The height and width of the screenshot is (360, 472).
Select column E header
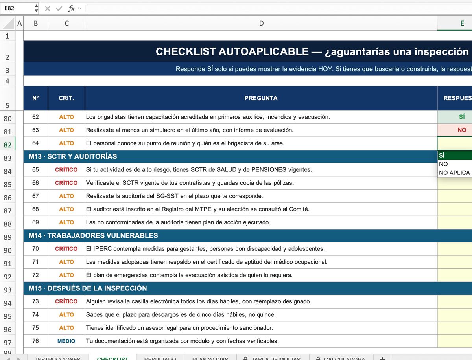coord(455,23)
